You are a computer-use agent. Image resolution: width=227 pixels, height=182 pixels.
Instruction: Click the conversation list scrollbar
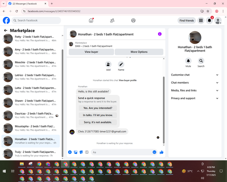click(x=62, y=103)
